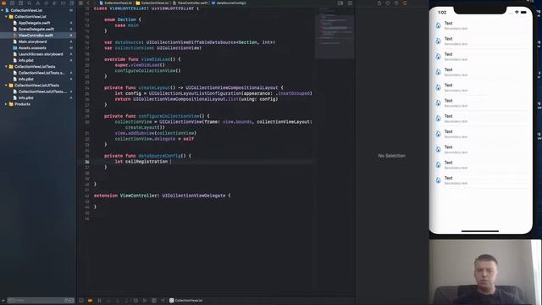Select Info.plist under CollectionViewList group

pos(26,60)
